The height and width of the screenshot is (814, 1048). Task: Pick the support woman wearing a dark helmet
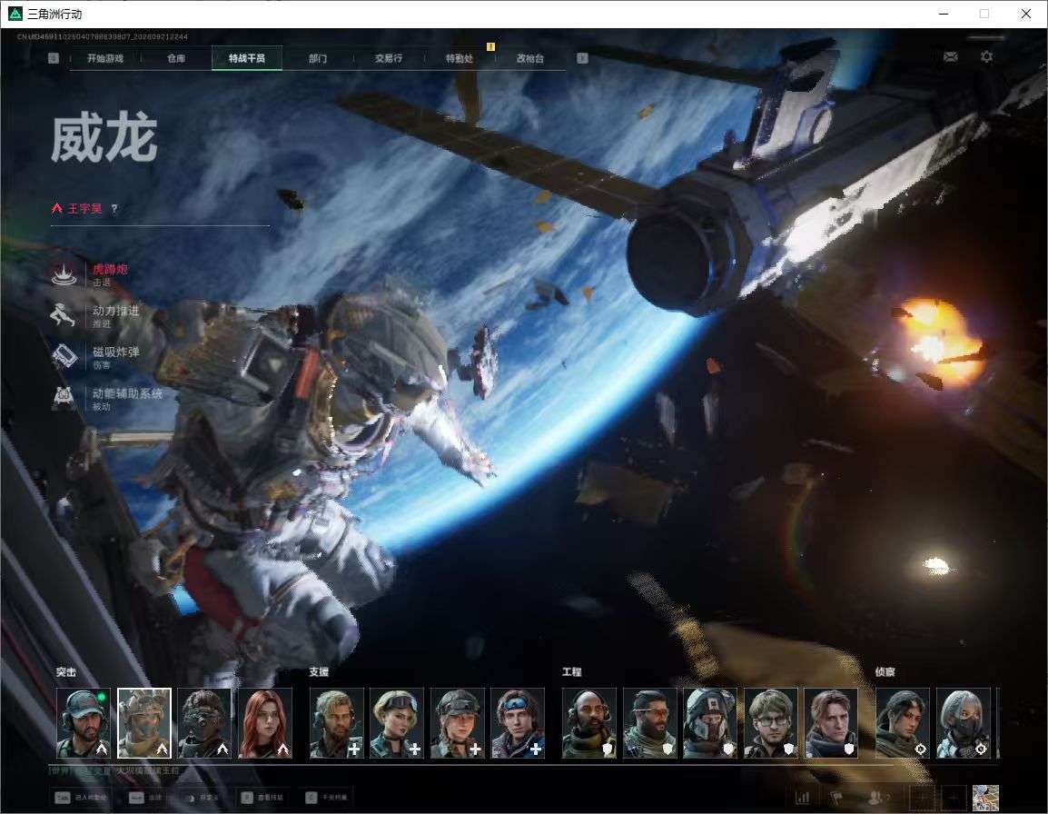pos(458,723)
